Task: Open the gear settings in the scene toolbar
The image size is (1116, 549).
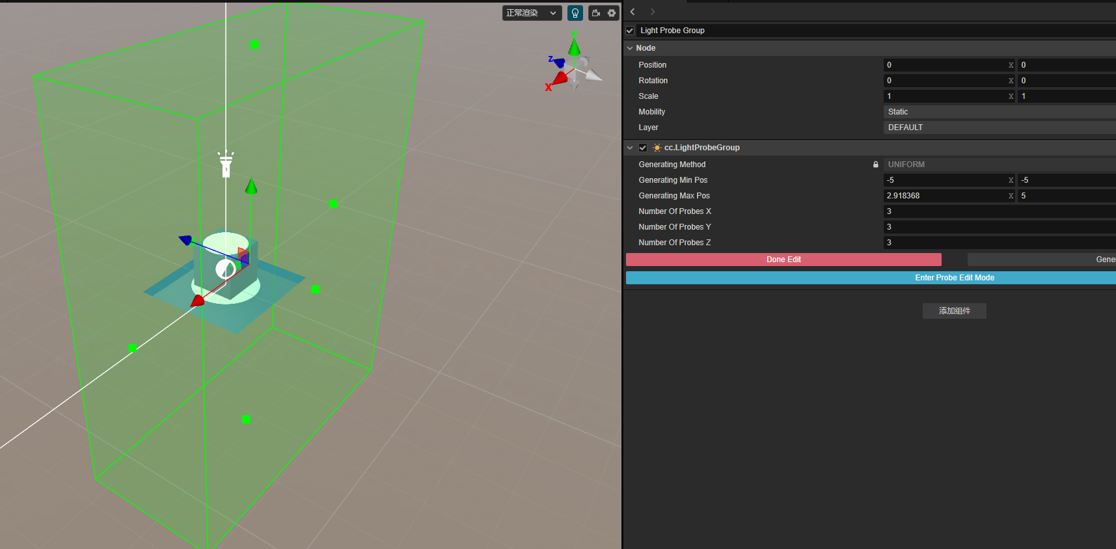Action: [x=612, y=13]
